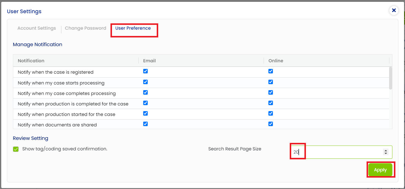Toggle Email for production is completed

[x=145, y=103]
